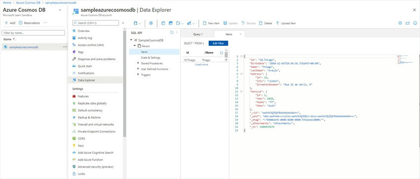The height and width of the screenshot is (179, 420).
Task: Collapse the SampleCosmosDB database node
Action: click(x=131, y=40)
